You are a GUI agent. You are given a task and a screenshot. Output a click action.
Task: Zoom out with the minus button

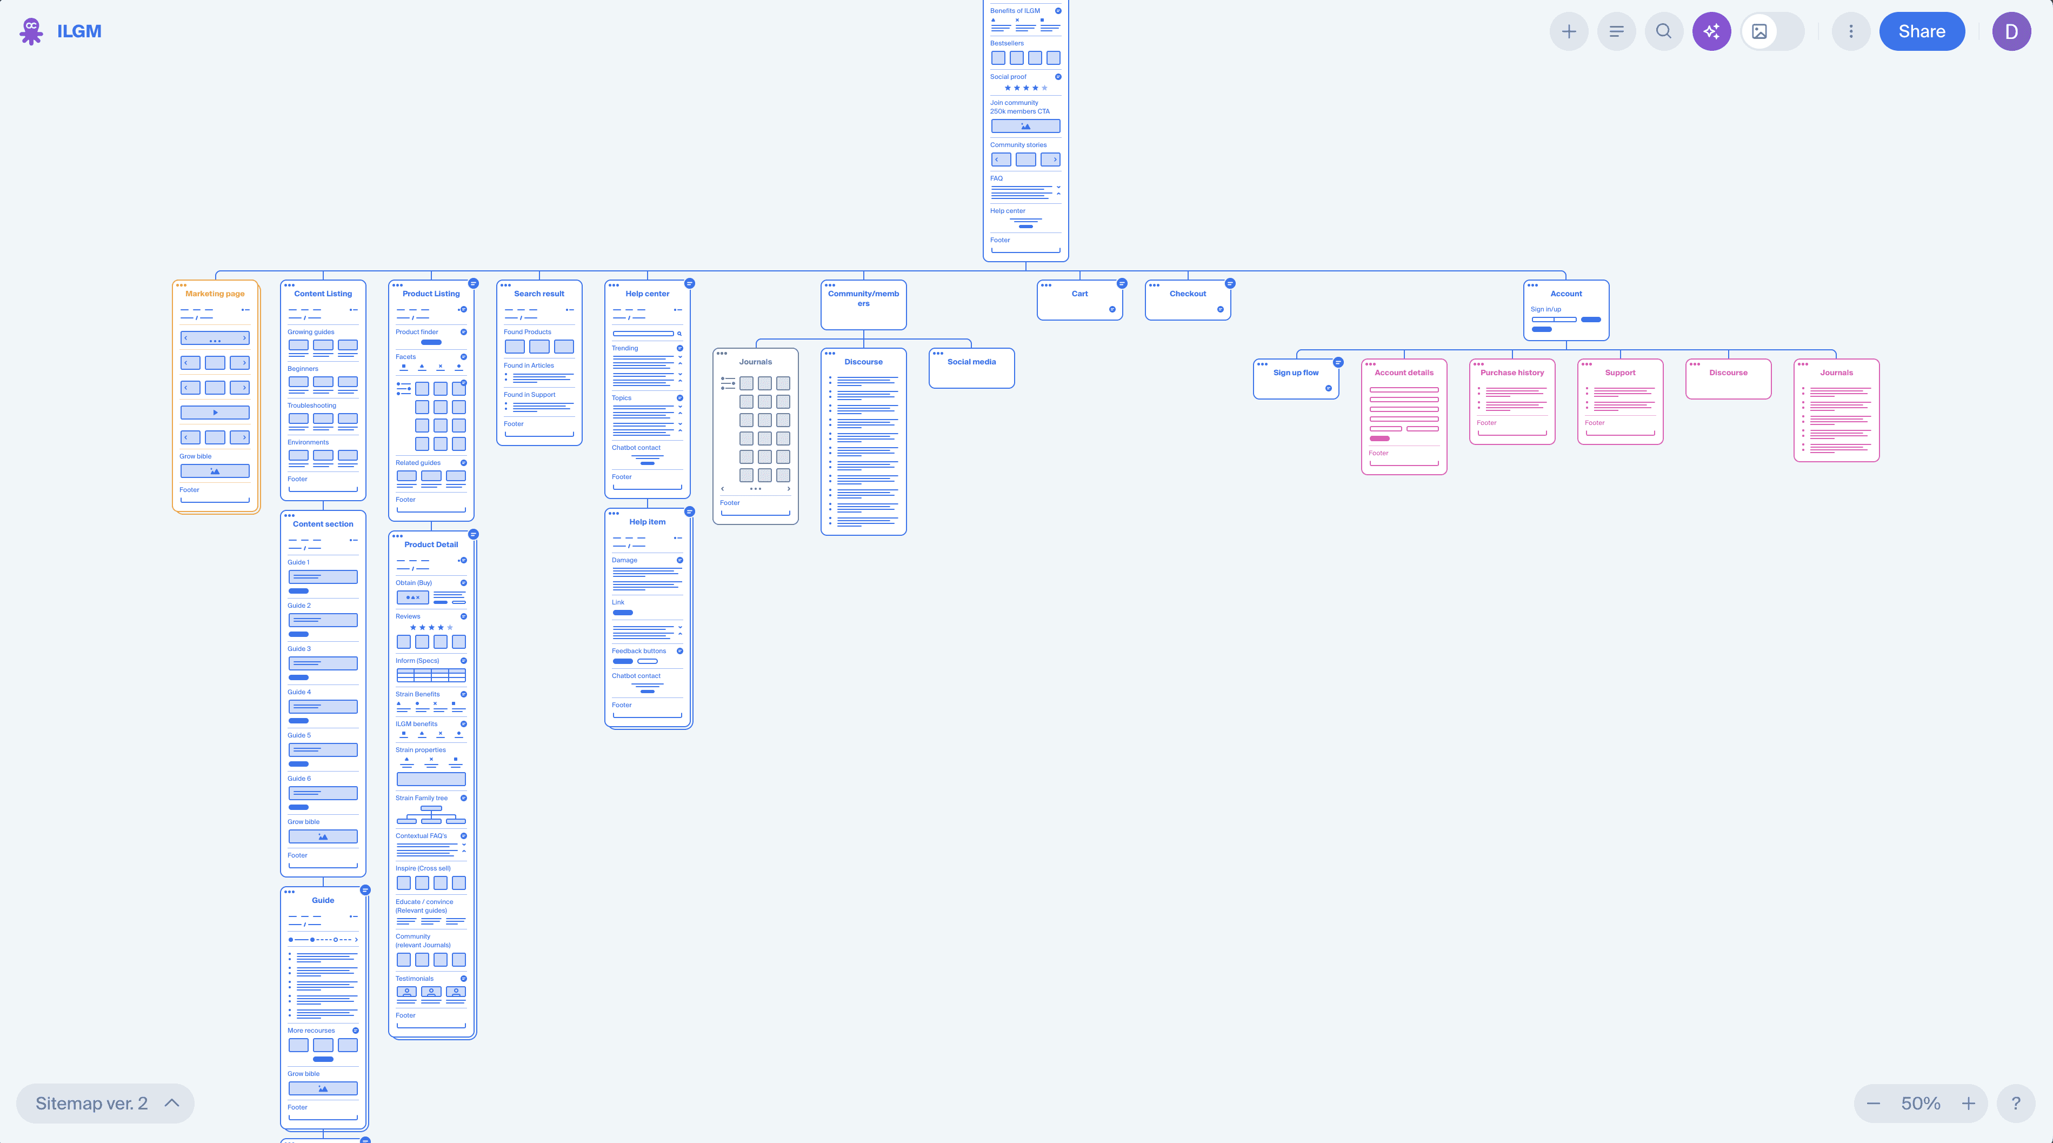(1874, 1103)
